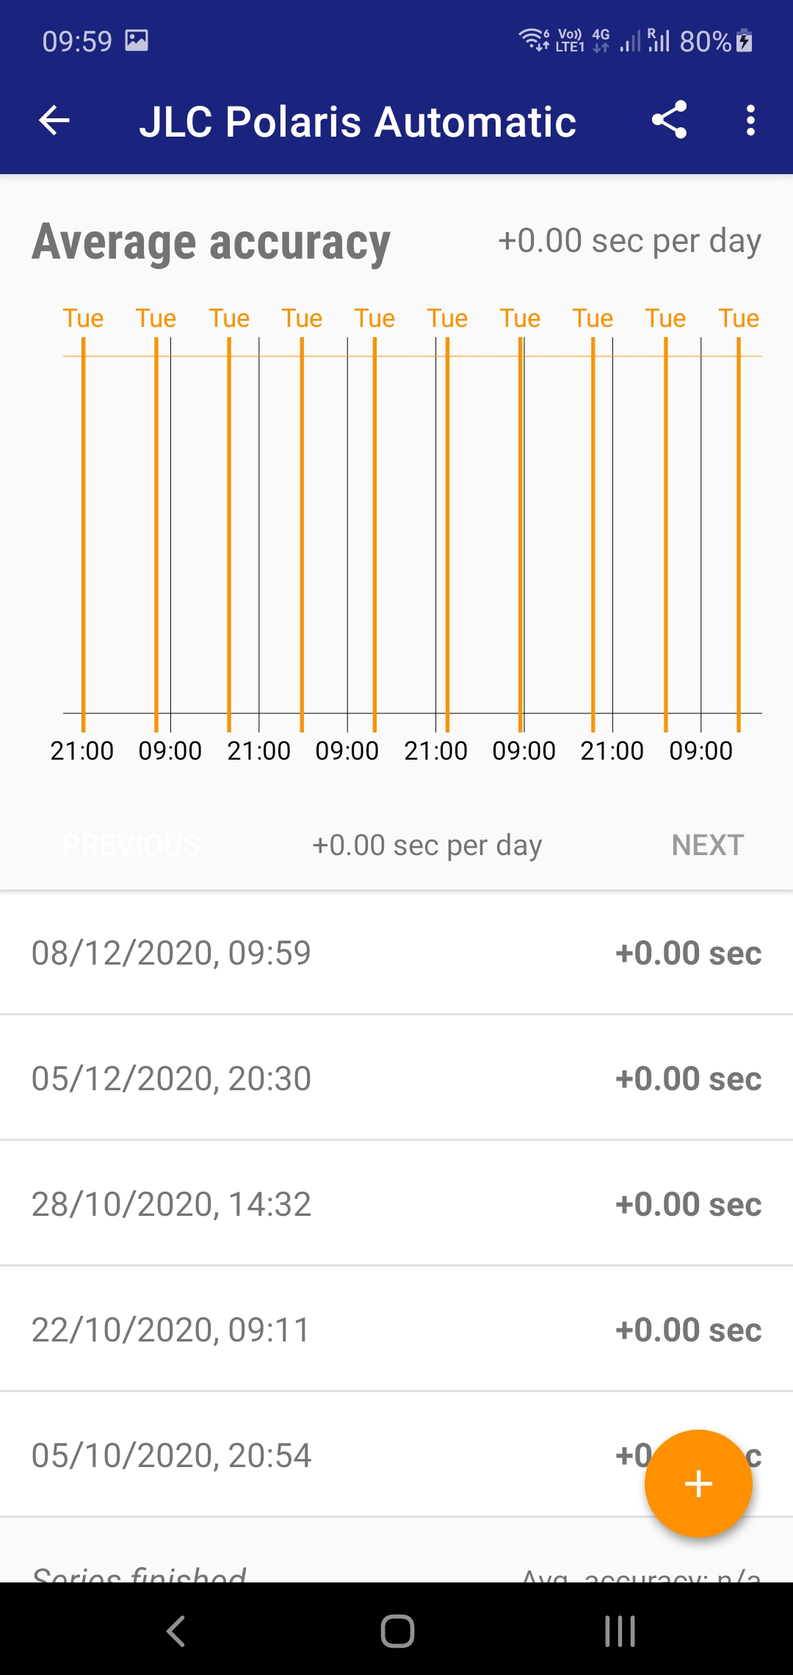Open the 05/12/2020, 20:30 measurement entry
Image resolution: width=793 pixels, height=1675 pixels.
[x=396, y=1078]
